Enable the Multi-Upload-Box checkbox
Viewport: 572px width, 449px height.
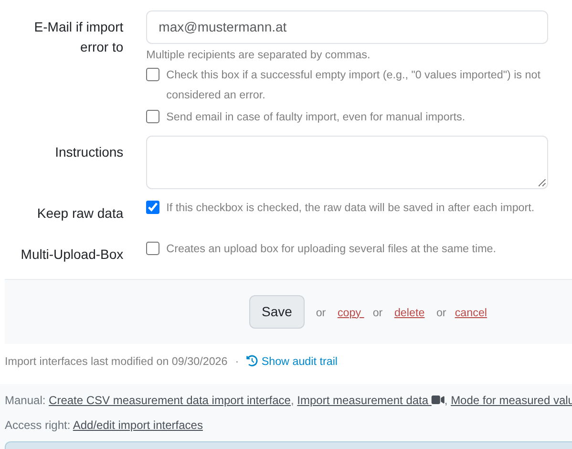click(153, 248)
